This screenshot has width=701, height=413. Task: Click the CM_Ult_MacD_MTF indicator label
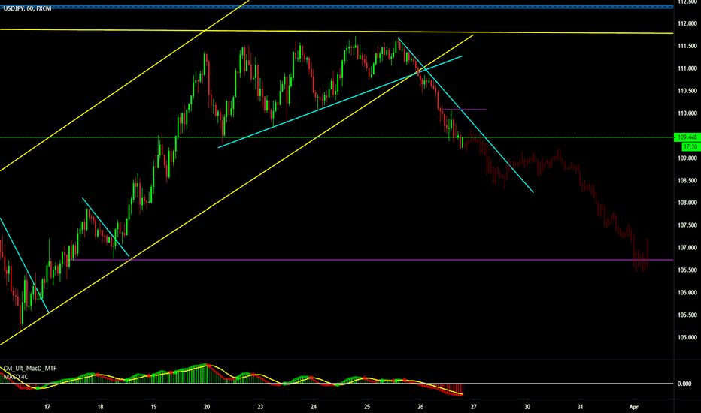30,369
